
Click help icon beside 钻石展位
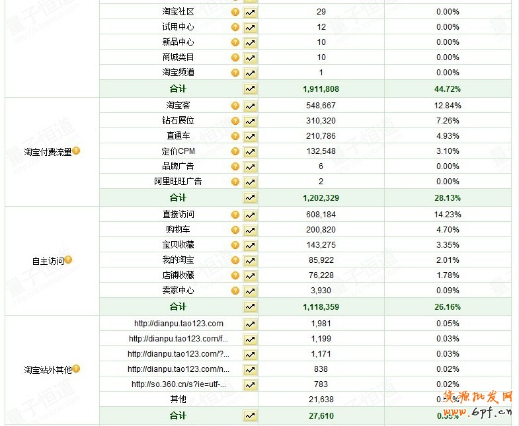pos(235,122)
